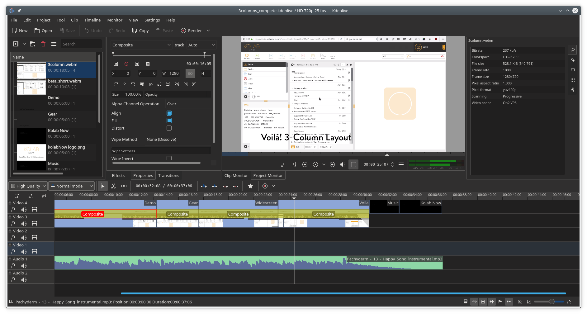Image resolution: width=587 pixels, height=314 pixels.
Task: Click the Name column header
Action: 54,57
